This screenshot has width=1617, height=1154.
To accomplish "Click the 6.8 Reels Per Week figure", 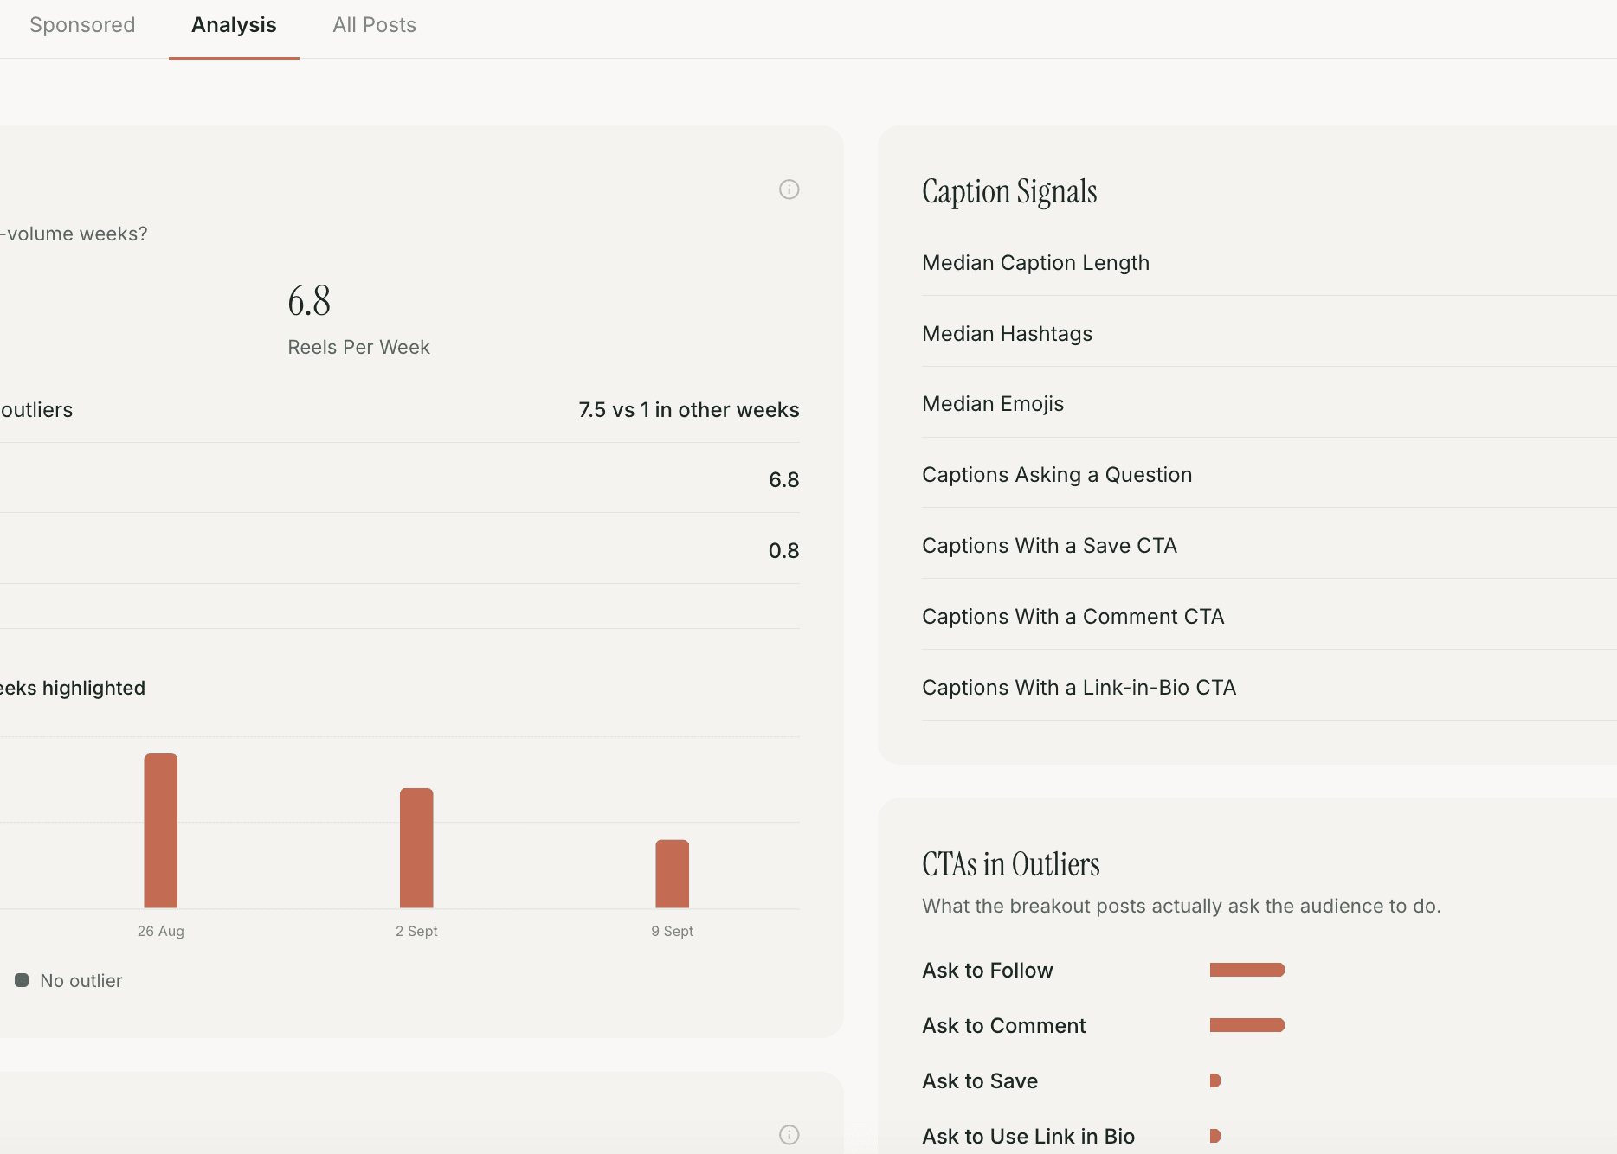I will pyautogui.click(x=309, y=301).
